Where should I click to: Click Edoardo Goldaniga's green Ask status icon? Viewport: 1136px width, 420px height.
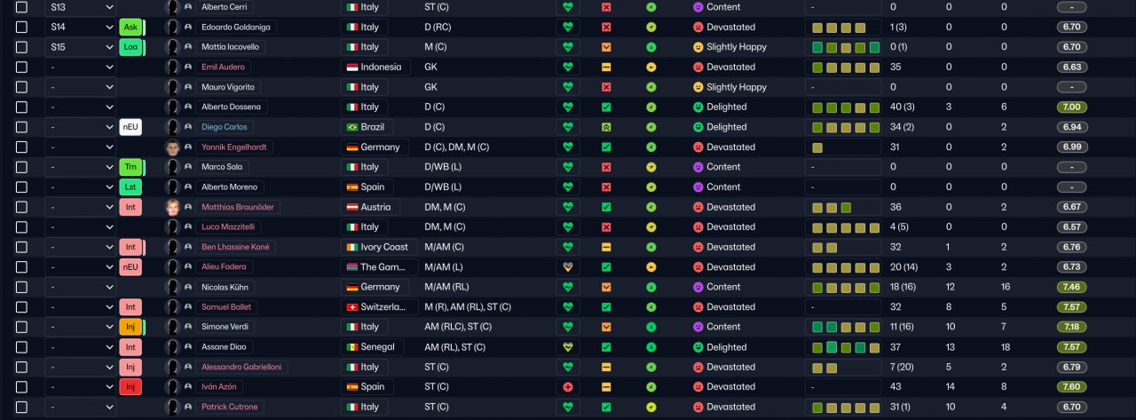[x=130, y=27]
